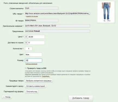This screenshot has width=118, height=102.
Task: Click the 'Оригинальное название *:' label
Action: pos(13,26)
